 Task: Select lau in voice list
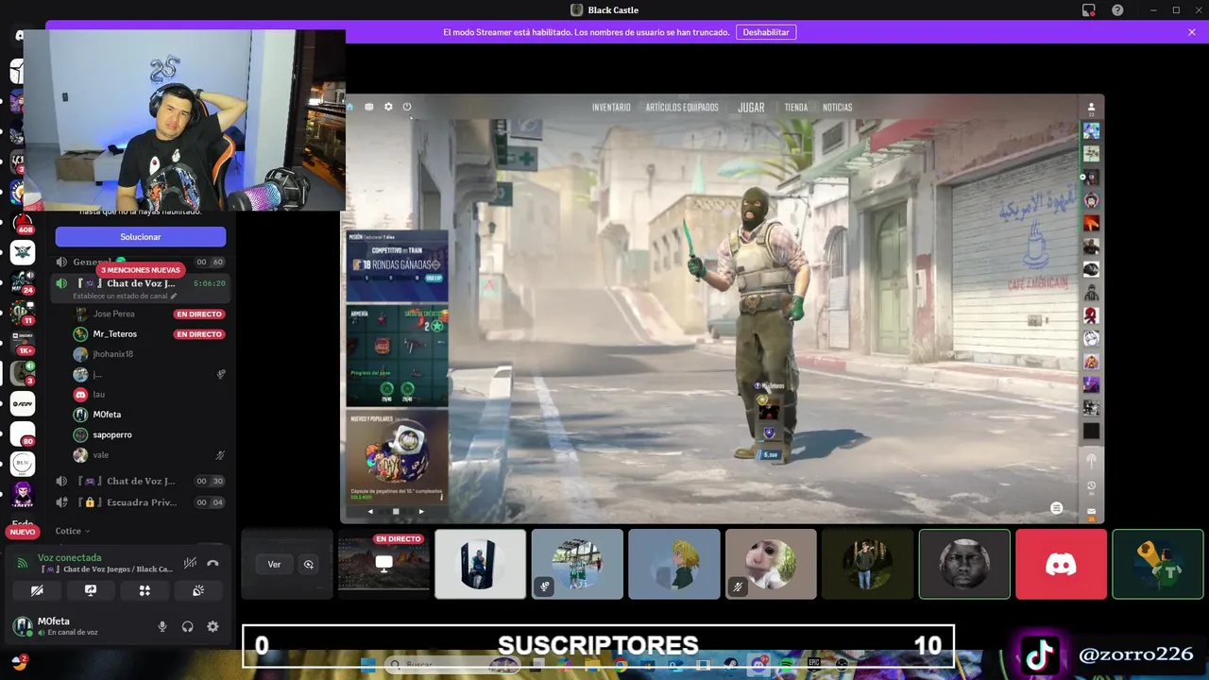point(149,395)
